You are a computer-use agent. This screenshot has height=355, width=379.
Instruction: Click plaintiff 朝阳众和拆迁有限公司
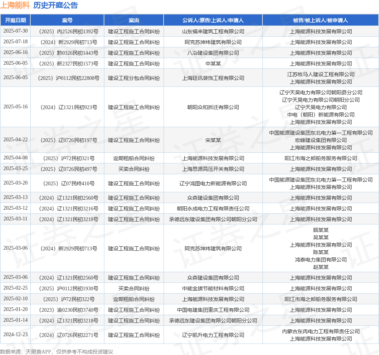[213, 107]
